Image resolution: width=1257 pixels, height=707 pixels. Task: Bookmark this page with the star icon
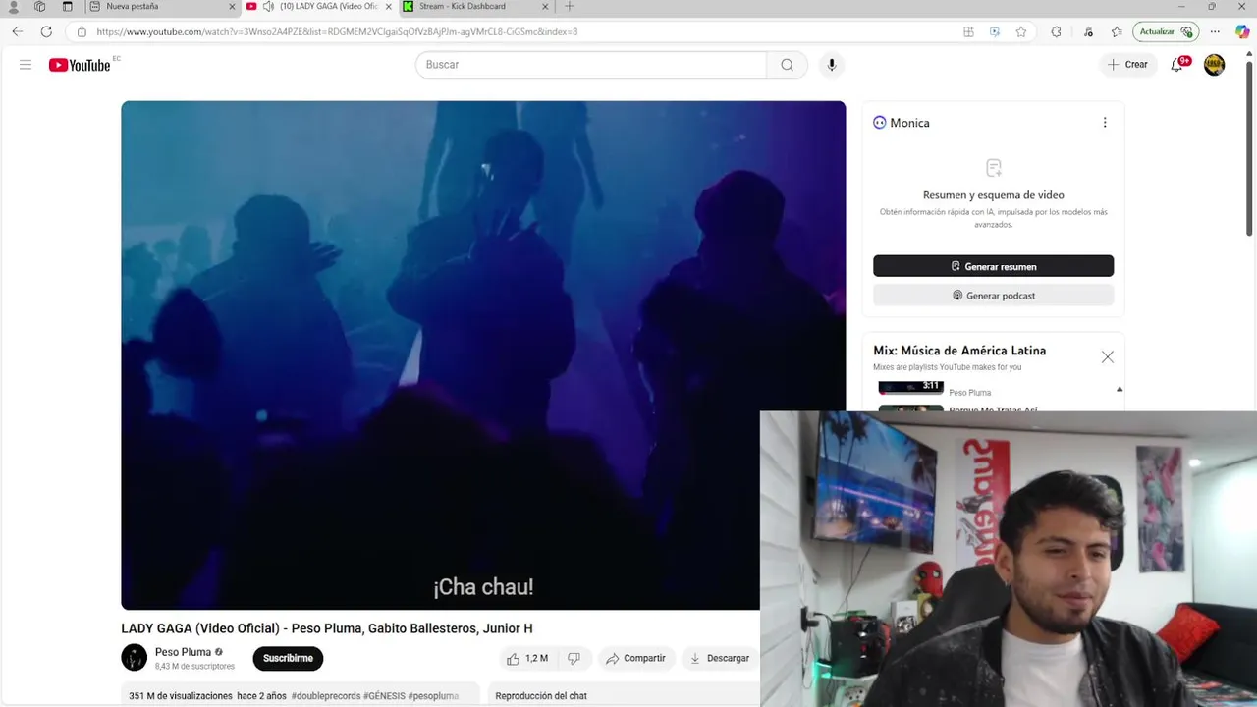(1021, 31)
